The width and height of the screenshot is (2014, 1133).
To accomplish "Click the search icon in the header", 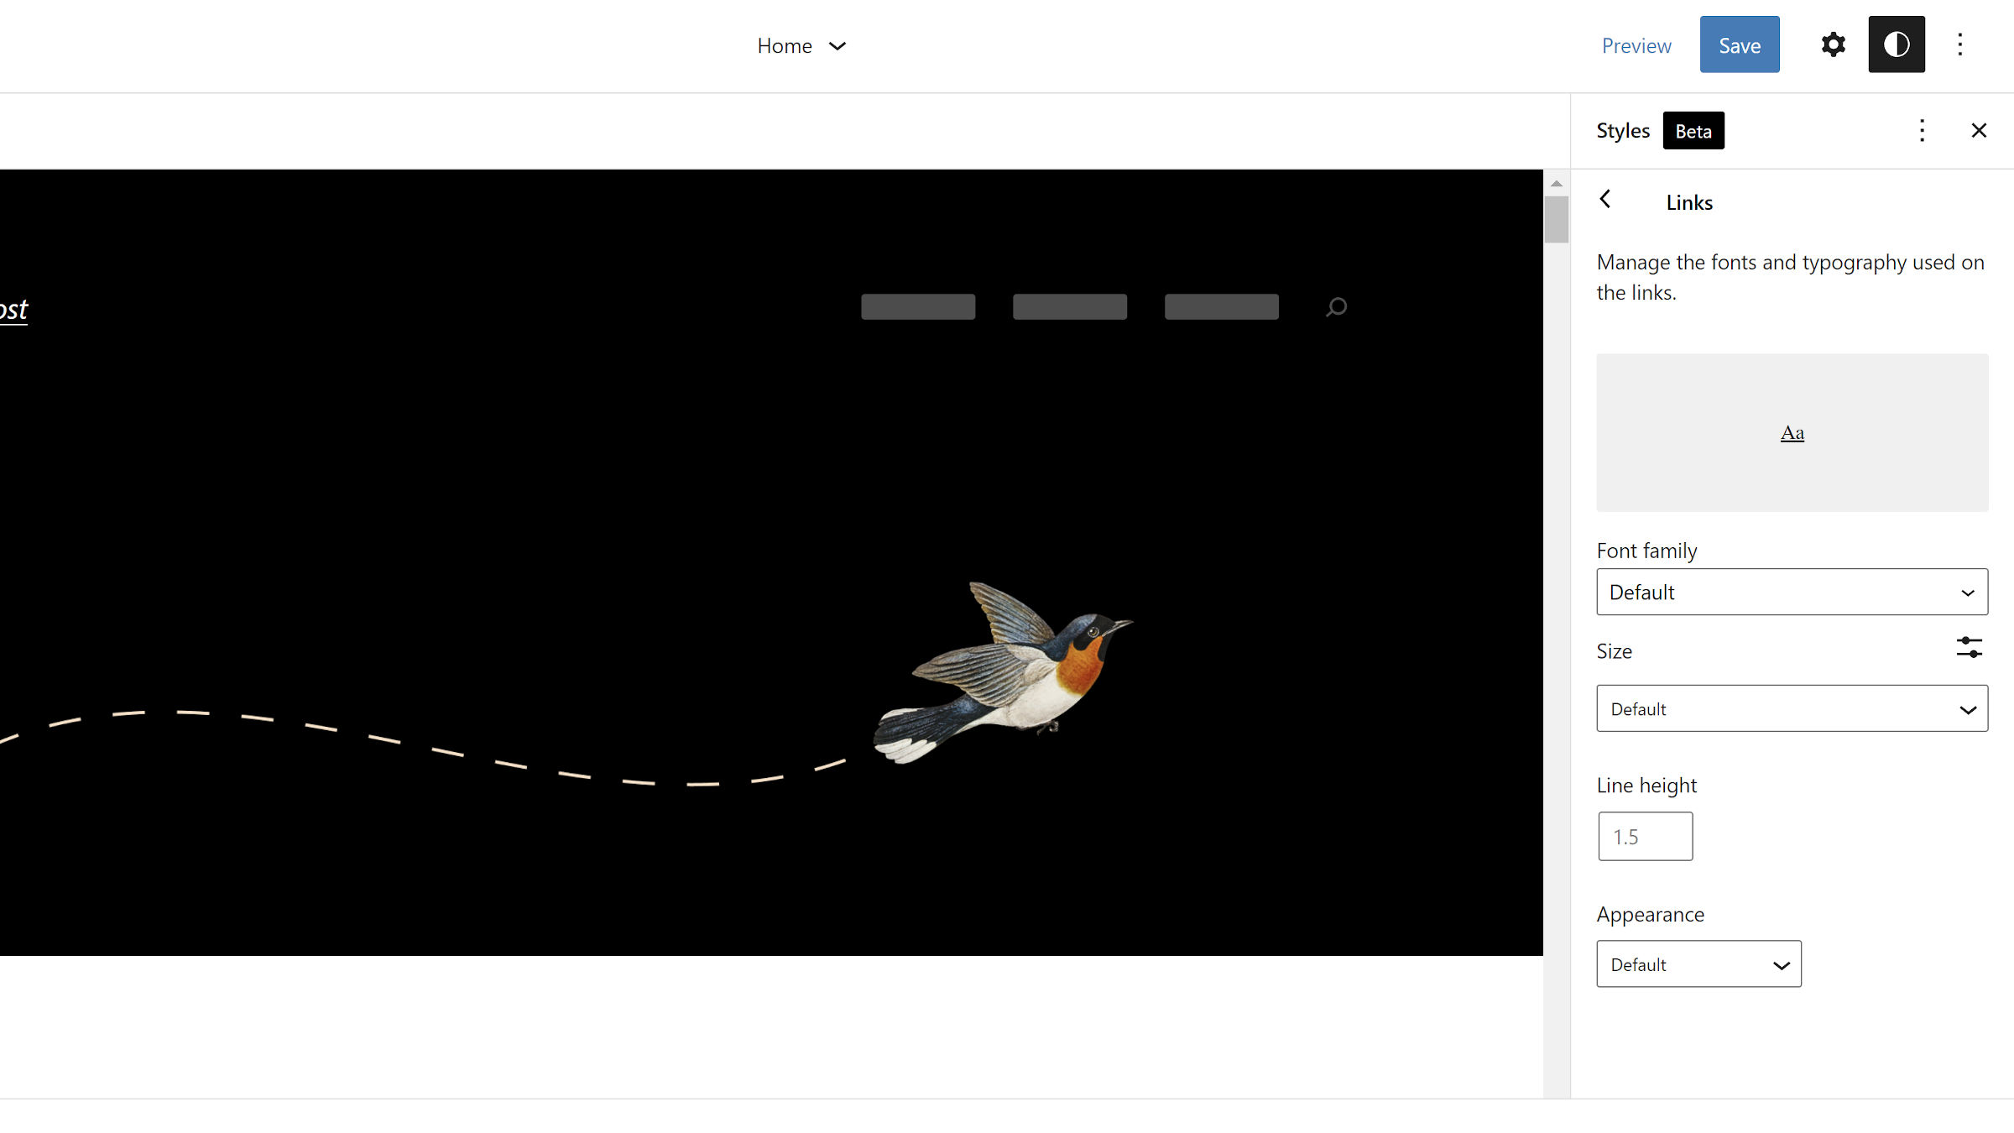I will 1336,307.
